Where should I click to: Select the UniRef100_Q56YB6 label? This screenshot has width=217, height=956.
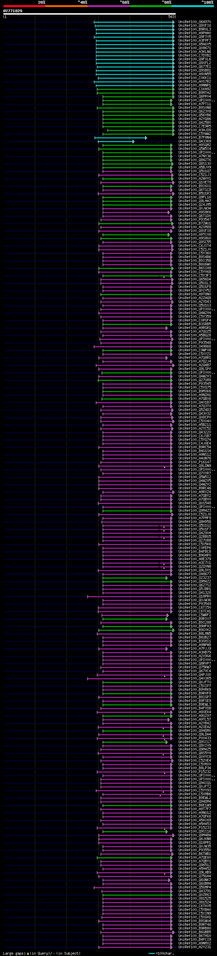pyautogui.click(x=195, y=115)
